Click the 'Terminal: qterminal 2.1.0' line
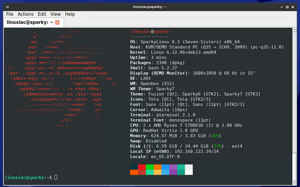 163,115
